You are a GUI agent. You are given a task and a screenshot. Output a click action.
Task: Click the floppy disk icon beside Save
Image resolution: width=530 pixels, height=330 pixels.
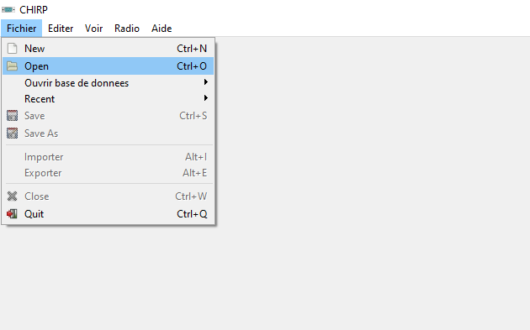[12, 115]
